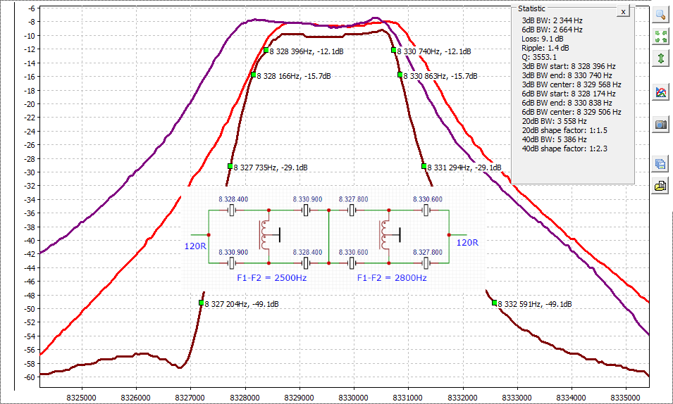Screen dimensions: 673x404
Task: Click the copy-to-clipboard icon
Action: click(660, 164)
